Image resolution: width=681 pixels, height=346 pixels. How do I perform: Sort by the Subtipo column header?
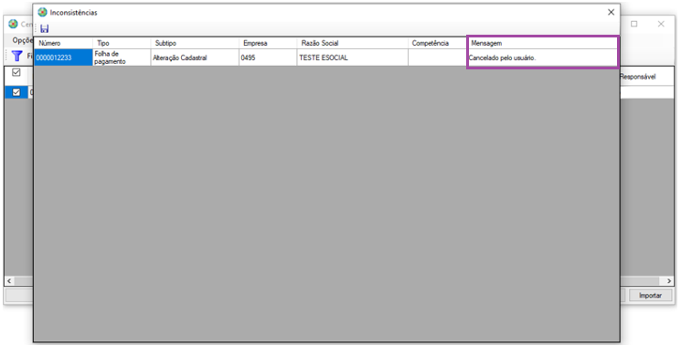[x=195, y=43]
